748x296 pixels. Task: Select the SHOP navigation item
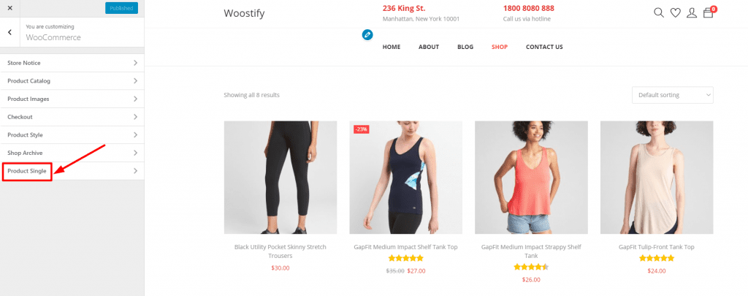[x=500, y=47]
